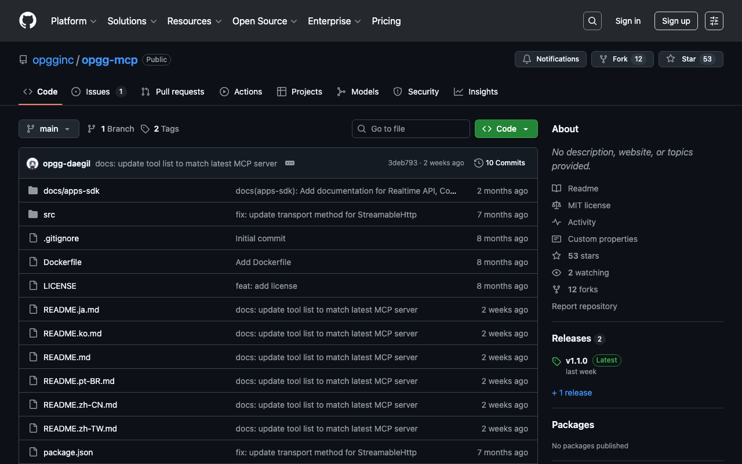This screenshot has width=742, height=464.
Task: Click the opgg-daegil avatar thumbnail
Action: [x=32, y=164]
